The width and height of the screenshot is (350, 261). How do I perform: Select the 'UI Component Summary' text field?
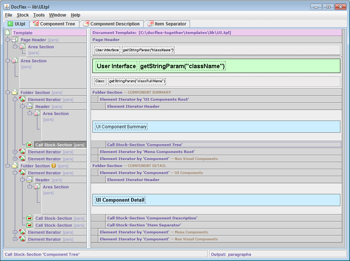click(x=121, y=127)
